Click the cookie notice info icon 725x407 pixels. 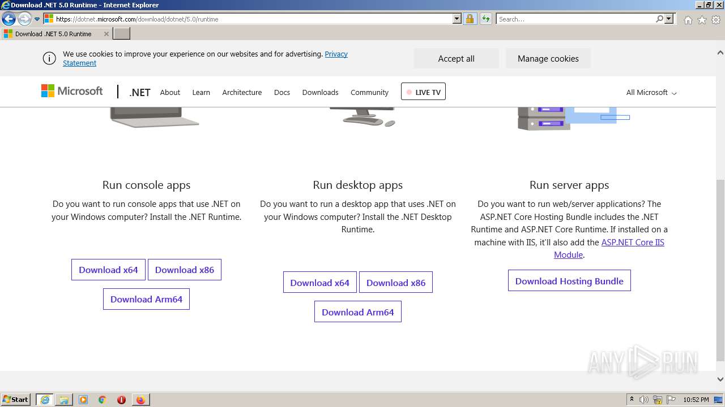pos(49,58)
